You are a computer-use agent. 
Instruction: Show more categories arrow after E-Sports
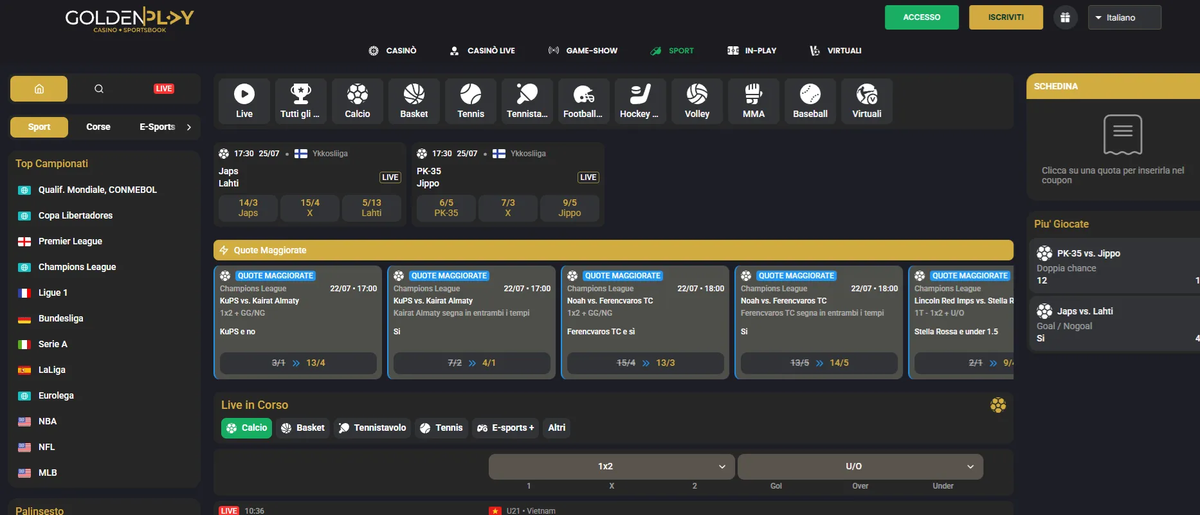(x=189, y=127)
